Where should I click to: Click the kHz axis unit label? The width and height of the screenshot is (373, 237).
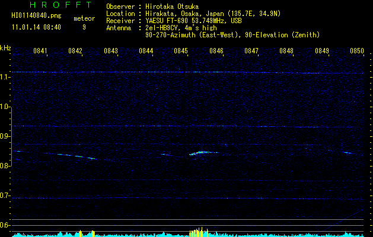tap(5, 48)
